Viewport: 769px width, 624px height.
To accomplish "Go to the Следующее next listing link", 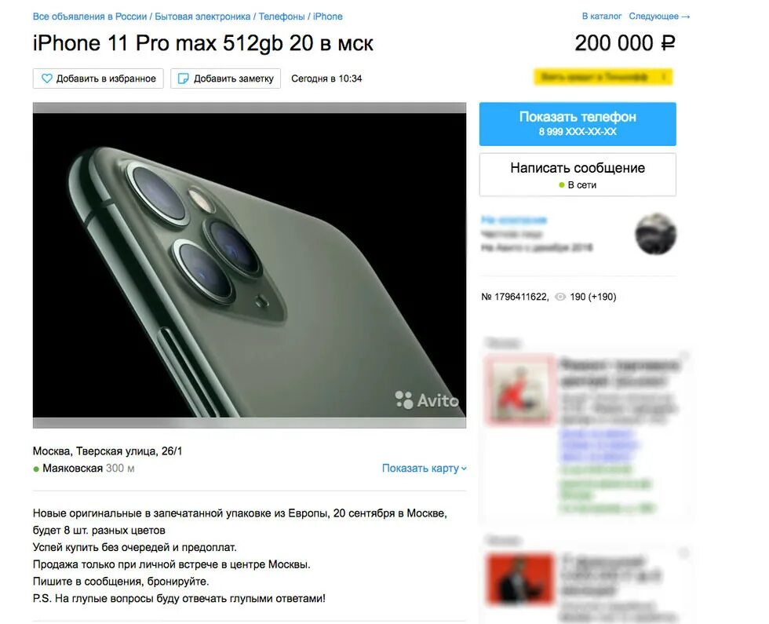I will tap(660, 16).
